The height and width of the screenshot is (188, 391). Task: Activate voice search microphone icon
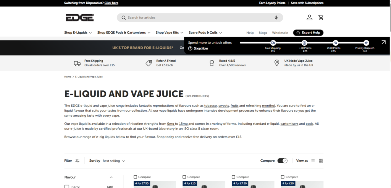point(276,18)
